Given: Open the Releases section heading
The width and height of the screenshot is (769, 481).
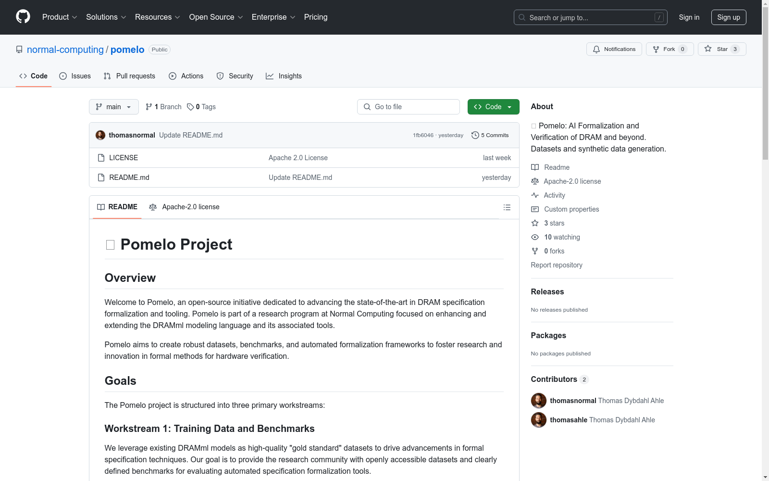Looking at the screenshot, I should coord(547,292).
